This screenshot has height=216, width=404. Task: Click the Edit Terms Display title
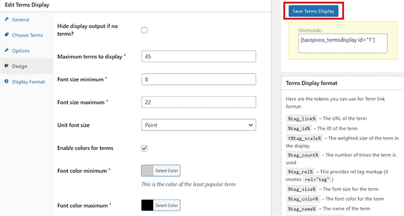[27, 5]
